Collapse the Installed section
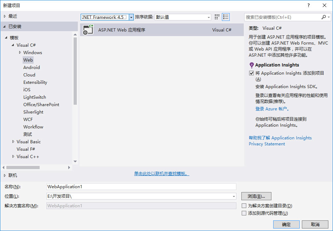 [x=5, y=27]
